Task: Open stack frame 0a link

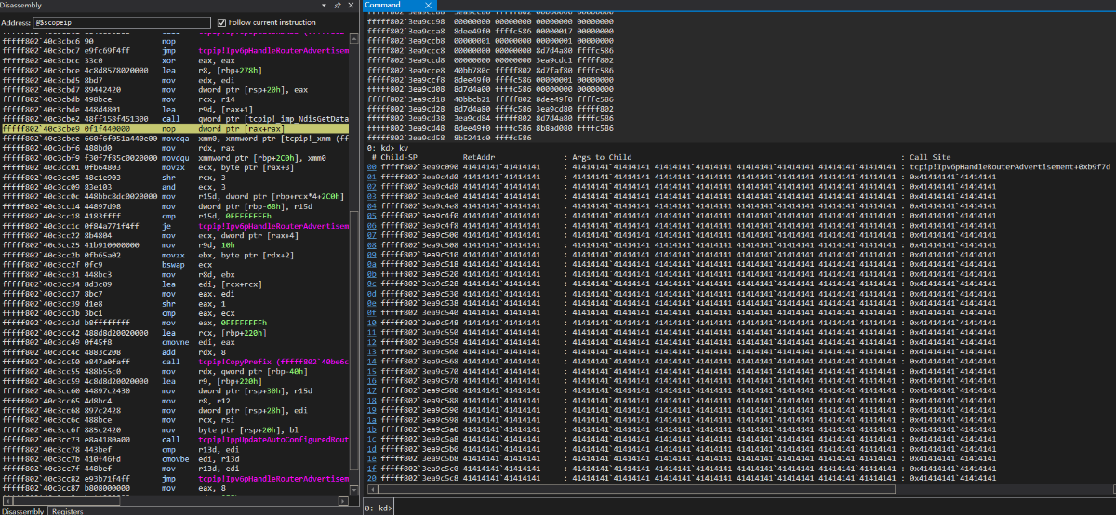Action: point(372,264)
